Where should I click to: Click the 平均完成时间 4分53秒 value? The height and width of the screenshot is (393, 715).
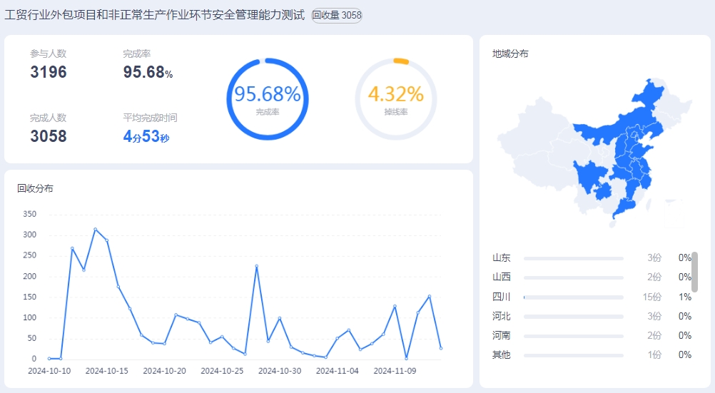coord(146,136)
